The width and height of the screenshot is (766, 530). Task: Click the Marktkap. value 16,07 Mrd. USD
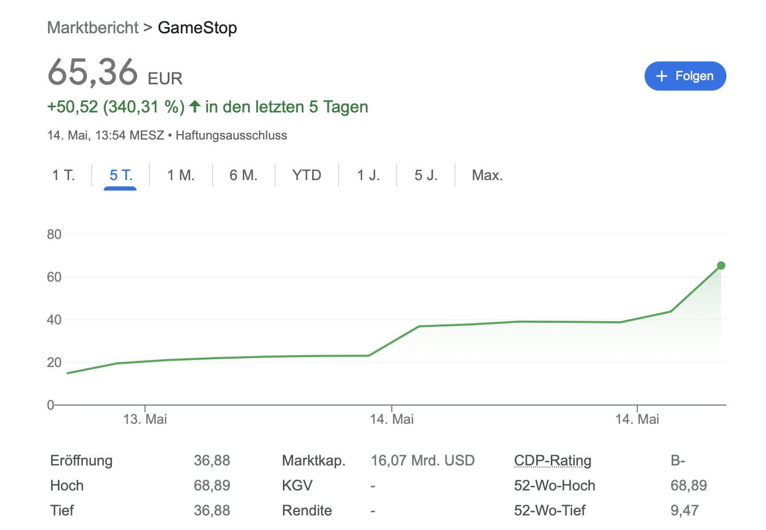(x=423, y=461)
